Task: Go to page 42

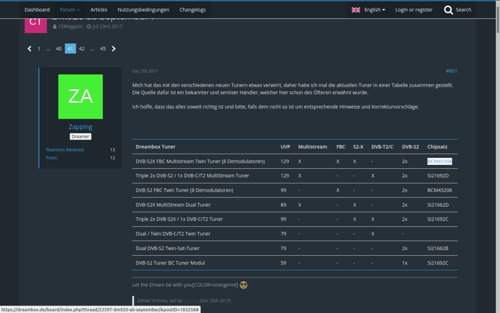Action: pyautogui.click(x=82, y=49)
